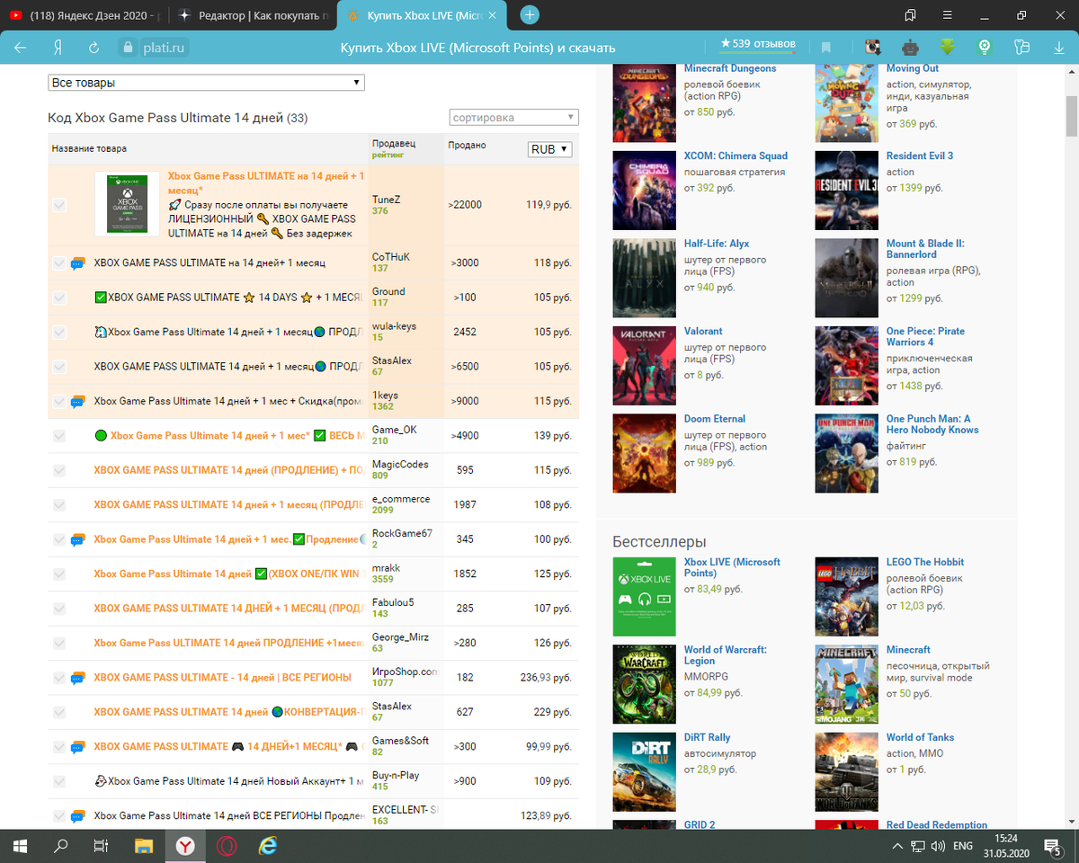Screen dimensions: 1079x863
Task: Expand the Все товары dropdown
Action: click(206, 83)
